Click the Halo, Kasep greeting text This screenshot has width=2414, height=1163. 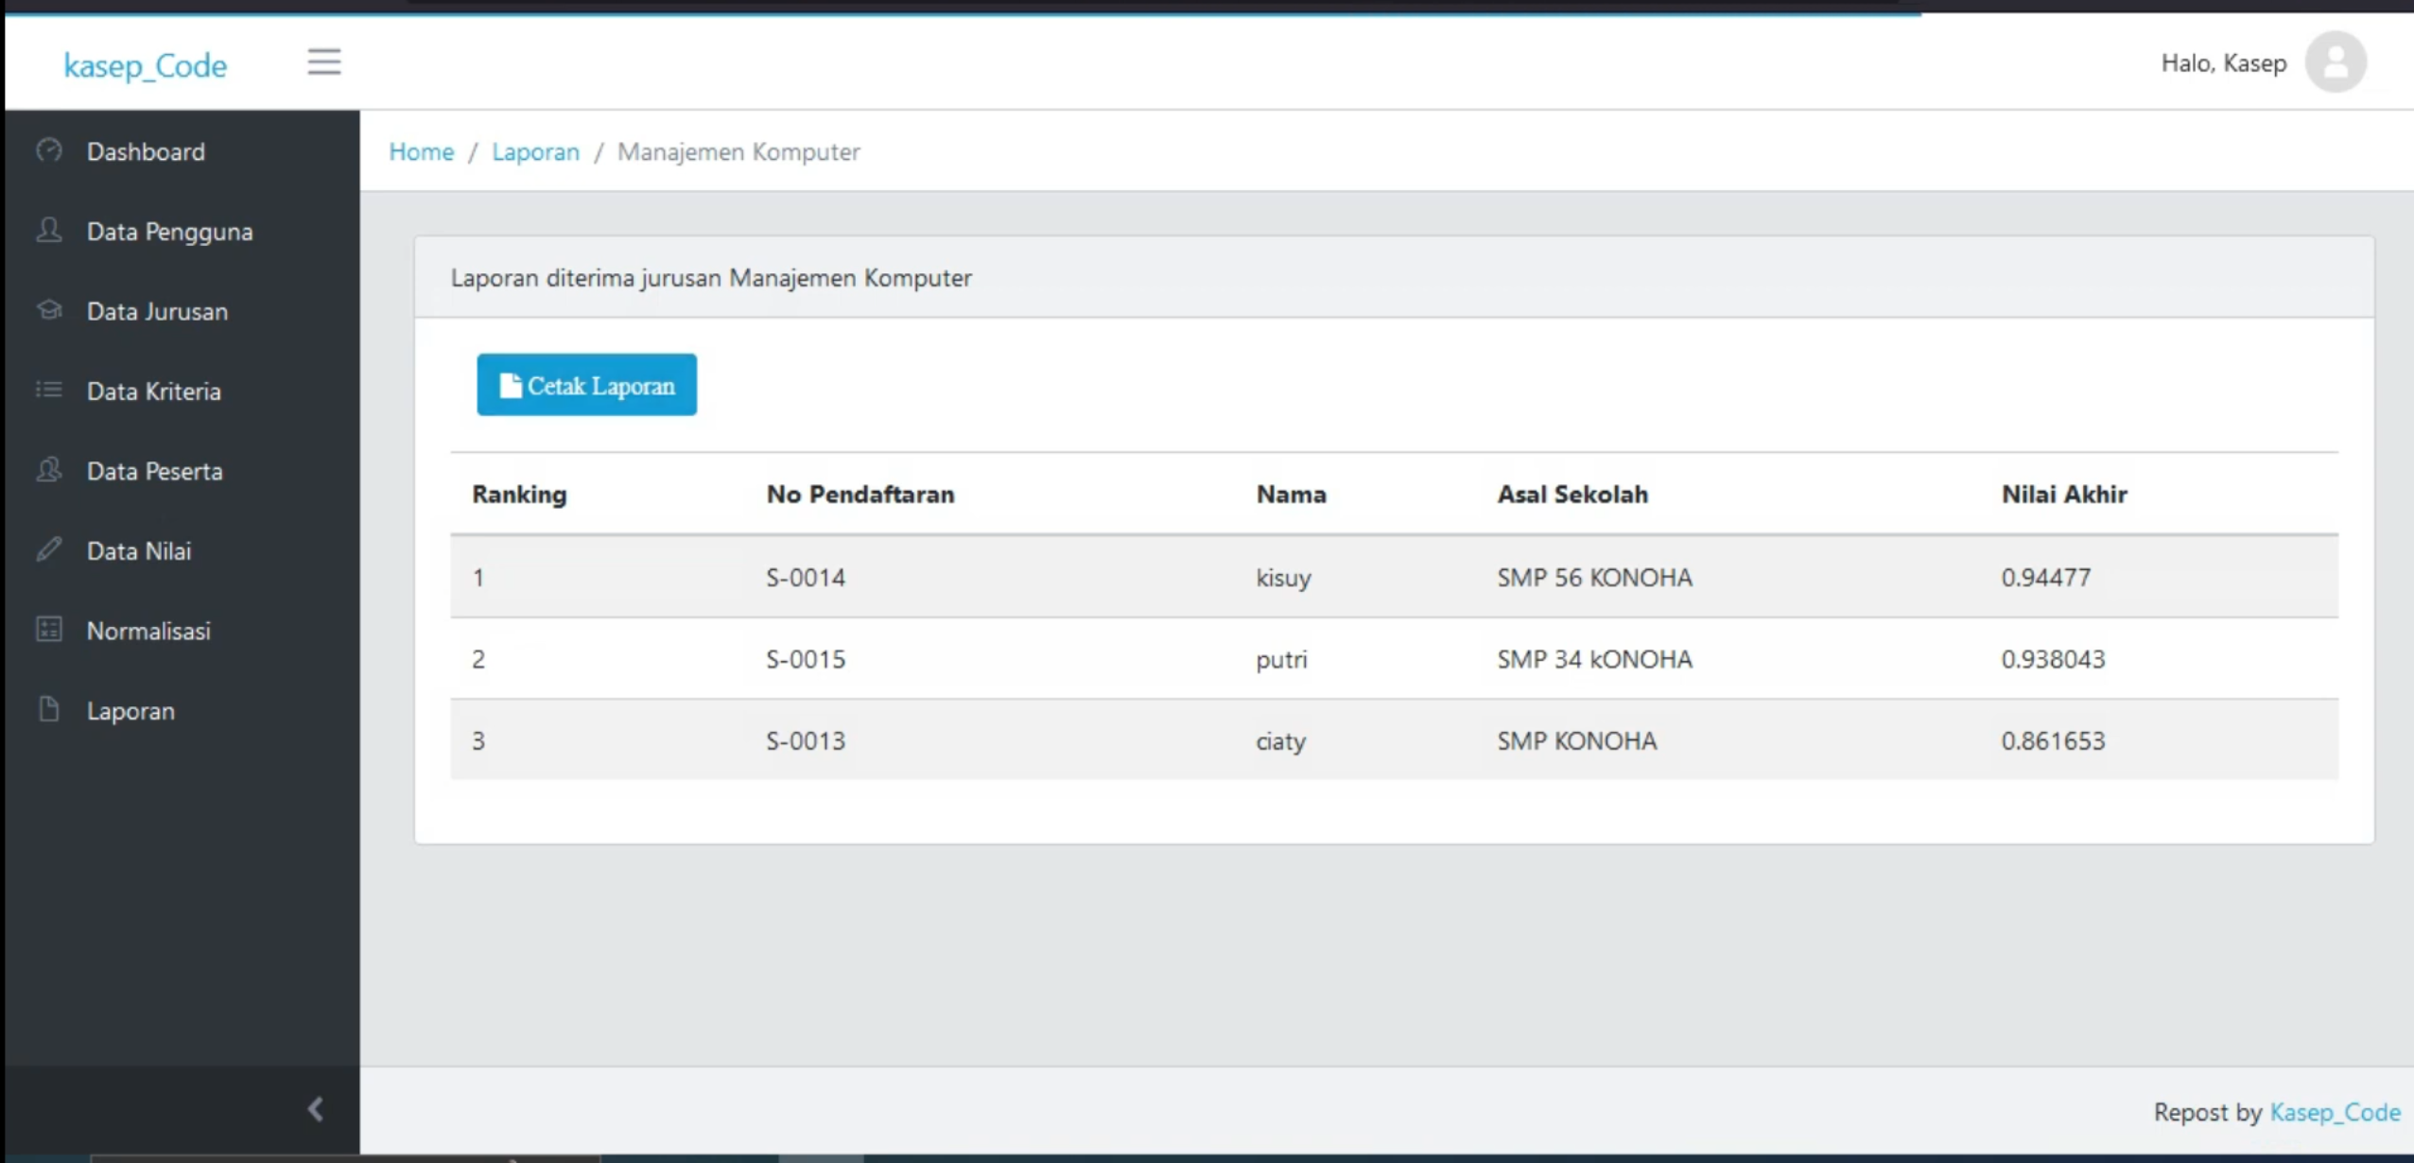[2223, 63]
